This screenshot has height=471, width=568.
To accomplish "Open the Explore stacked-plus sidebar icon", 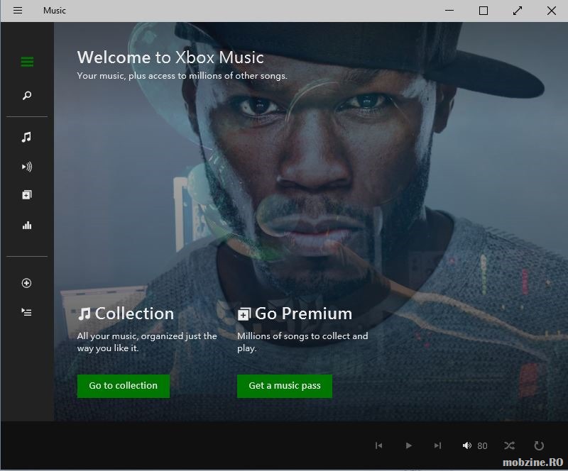I will point(27,195).
